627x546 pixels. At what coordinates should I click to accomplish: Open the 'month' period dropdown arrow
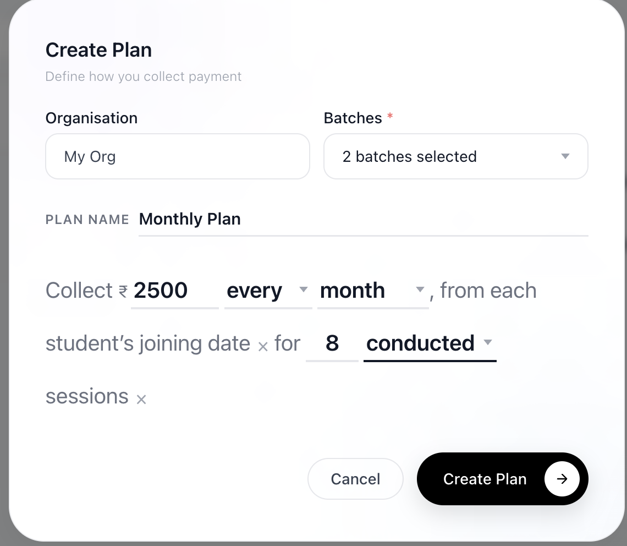pos(420,289)
